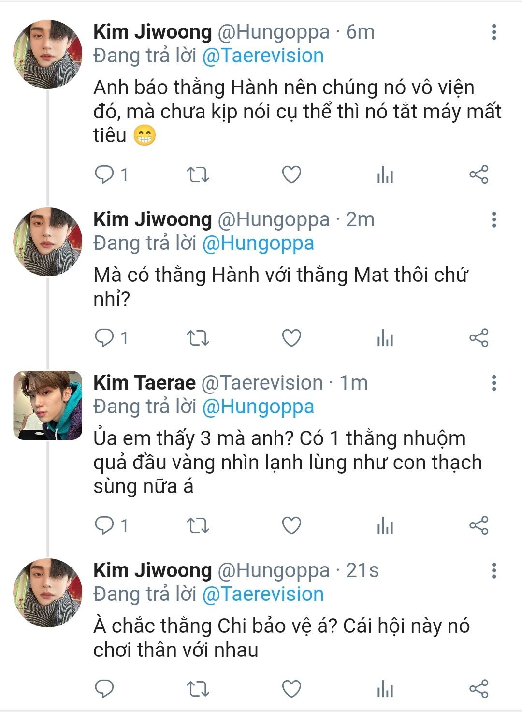Like Kim Taerae's tweet
The image size is (522, 713).
coord(291,525)
